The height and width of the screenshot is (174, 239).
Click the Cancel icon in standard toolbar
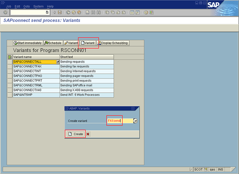pos(79,12)
